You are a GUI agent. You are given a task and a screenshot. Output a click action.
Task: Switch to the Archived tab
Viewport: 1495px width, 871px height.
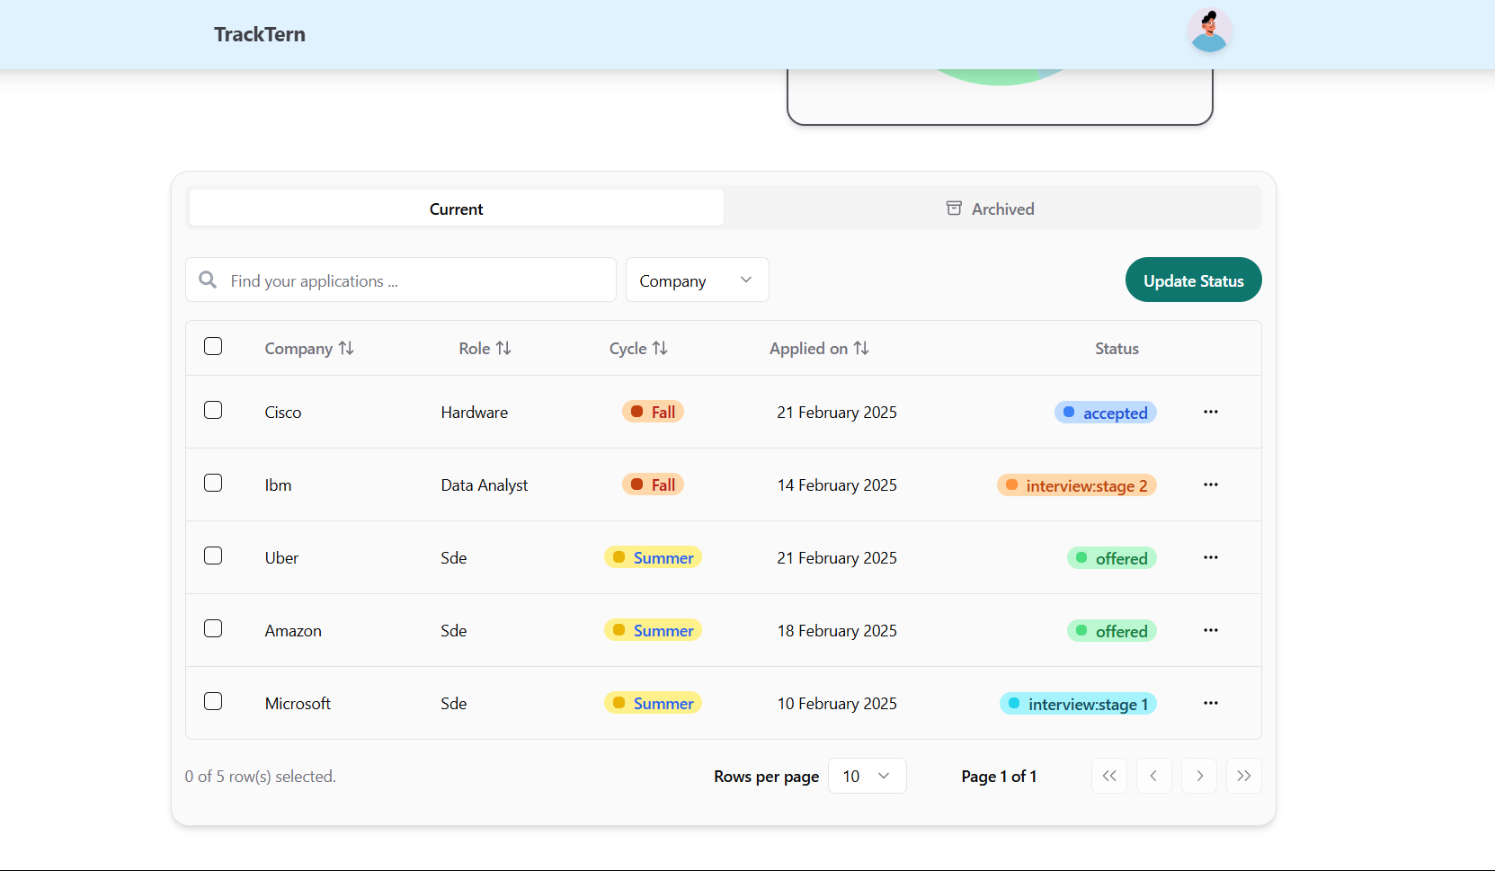(991, 209)
